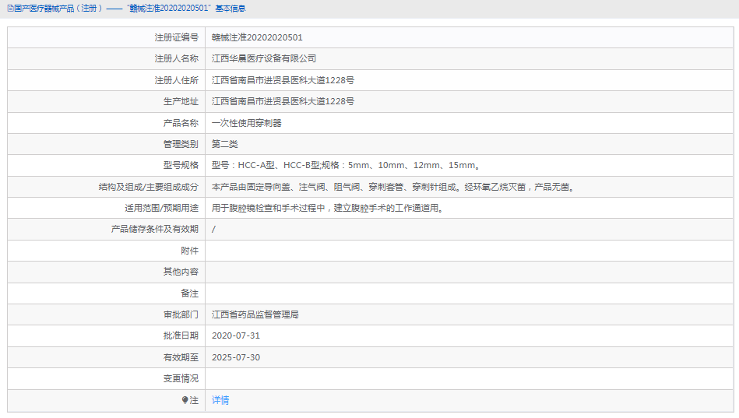739x418 pixels.
Task: Click the 注册证编号 label
Action: 176,37
